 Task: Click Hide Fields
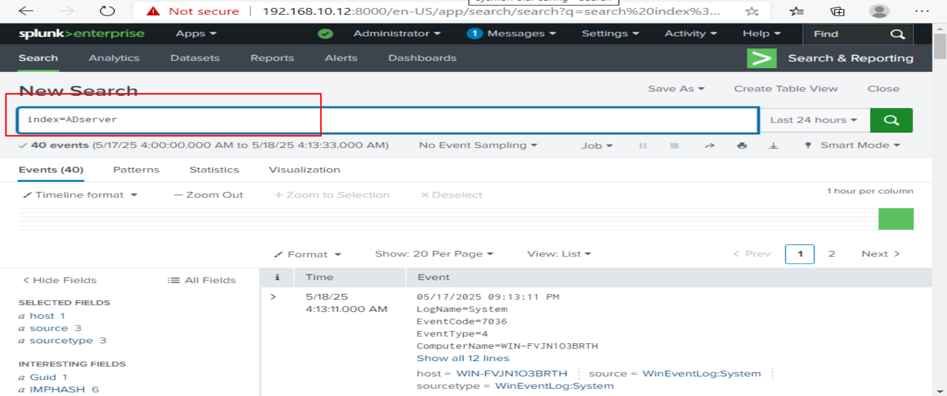point(60,280)
